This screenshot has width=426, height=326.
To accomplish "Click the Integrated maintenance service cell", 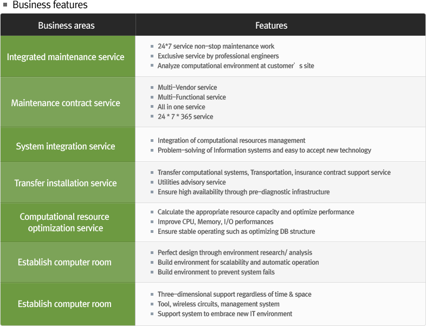I will (x=66, y=57).
